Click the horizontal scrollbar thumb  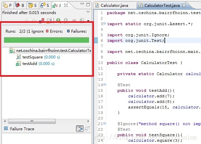(x=32, y=121)
